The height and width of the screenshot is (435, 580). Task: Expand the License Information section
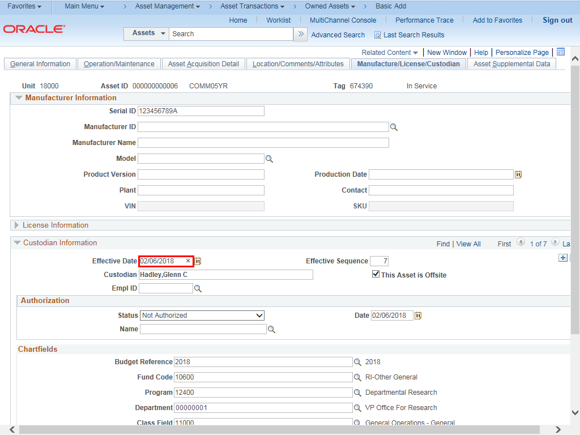point(17,225)
